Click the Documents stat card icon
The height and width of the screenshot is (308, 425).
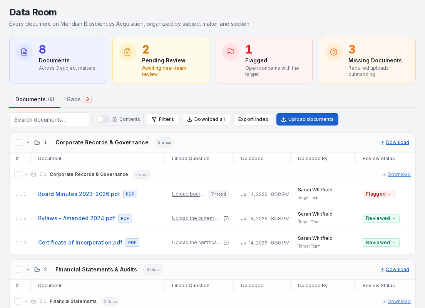point(24,52)
